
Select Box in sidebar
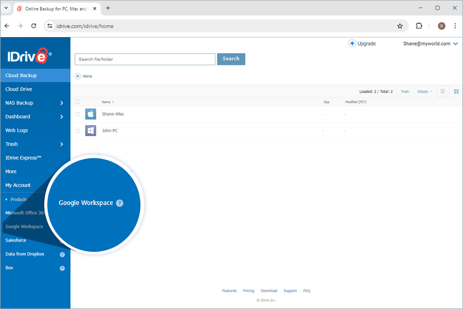[x=9, y=268]
